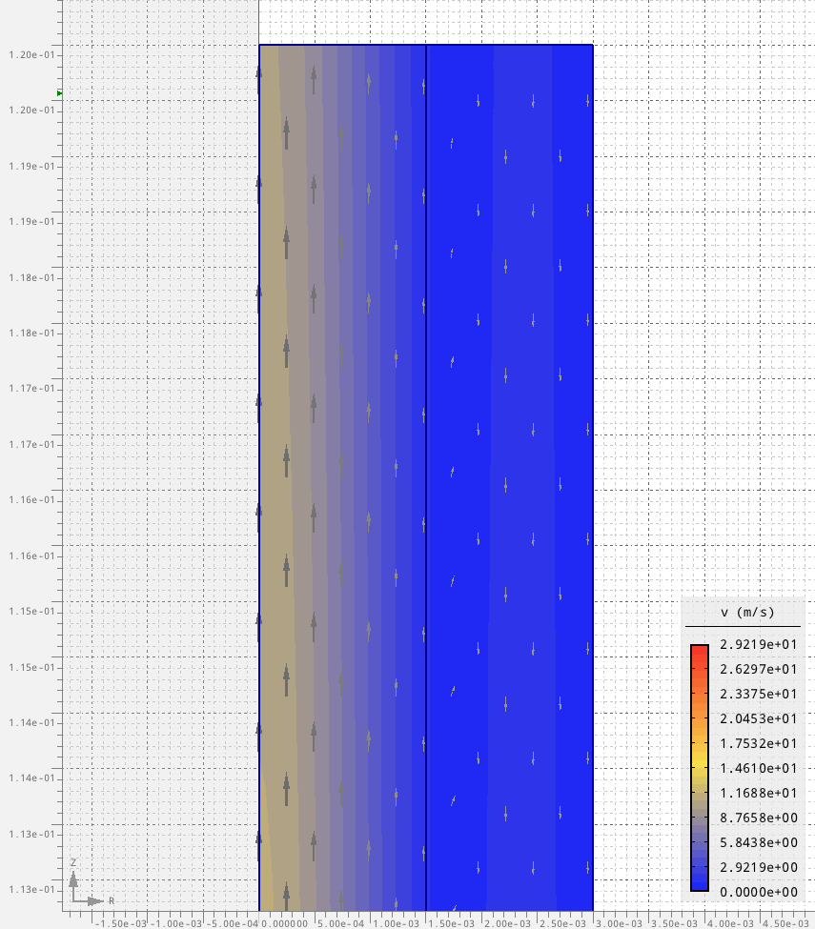Viewport: 815px width, 929px height.
Task: Click the black vertical interface line in the domain
Action: coord(425,476)
